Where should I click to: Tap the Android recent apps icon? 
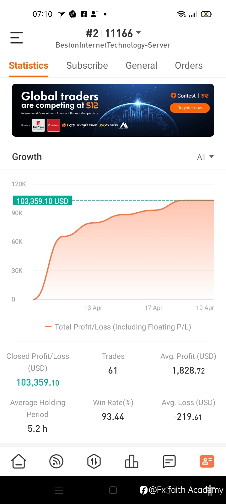coord(59,490)
